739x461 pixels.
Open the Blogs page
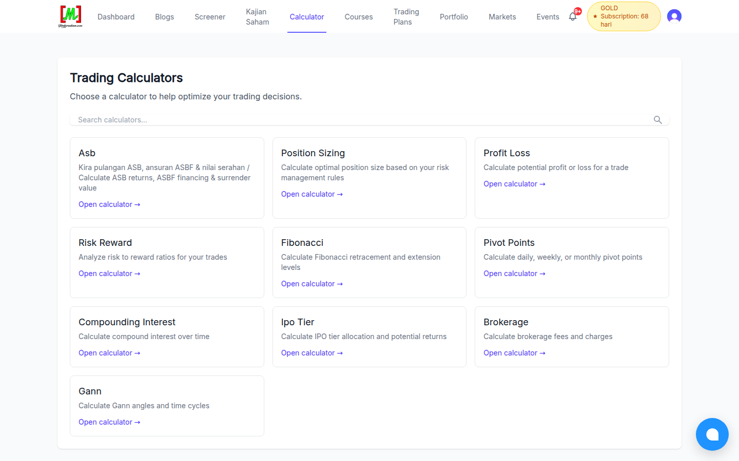(165, 17)
